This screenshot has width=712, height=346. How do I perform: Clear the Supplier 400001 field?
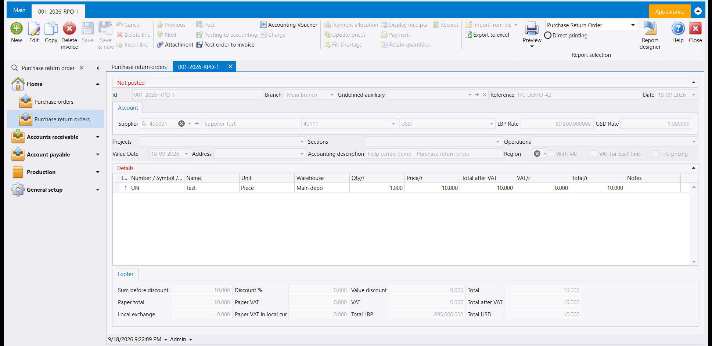coord(181,124)
